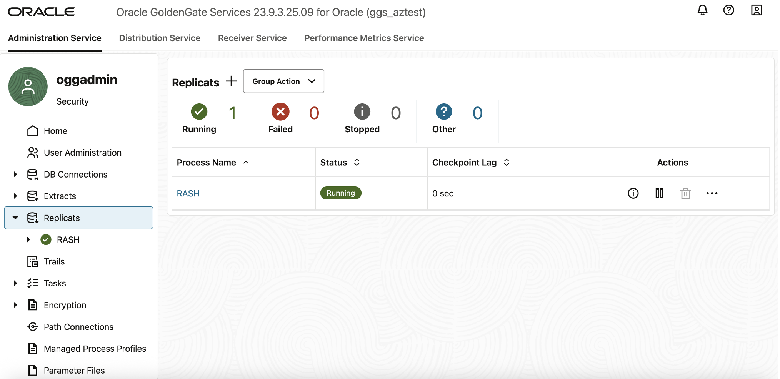Sort by Status column arrows
Screen dimensions: 780x379
click(357, 163)
